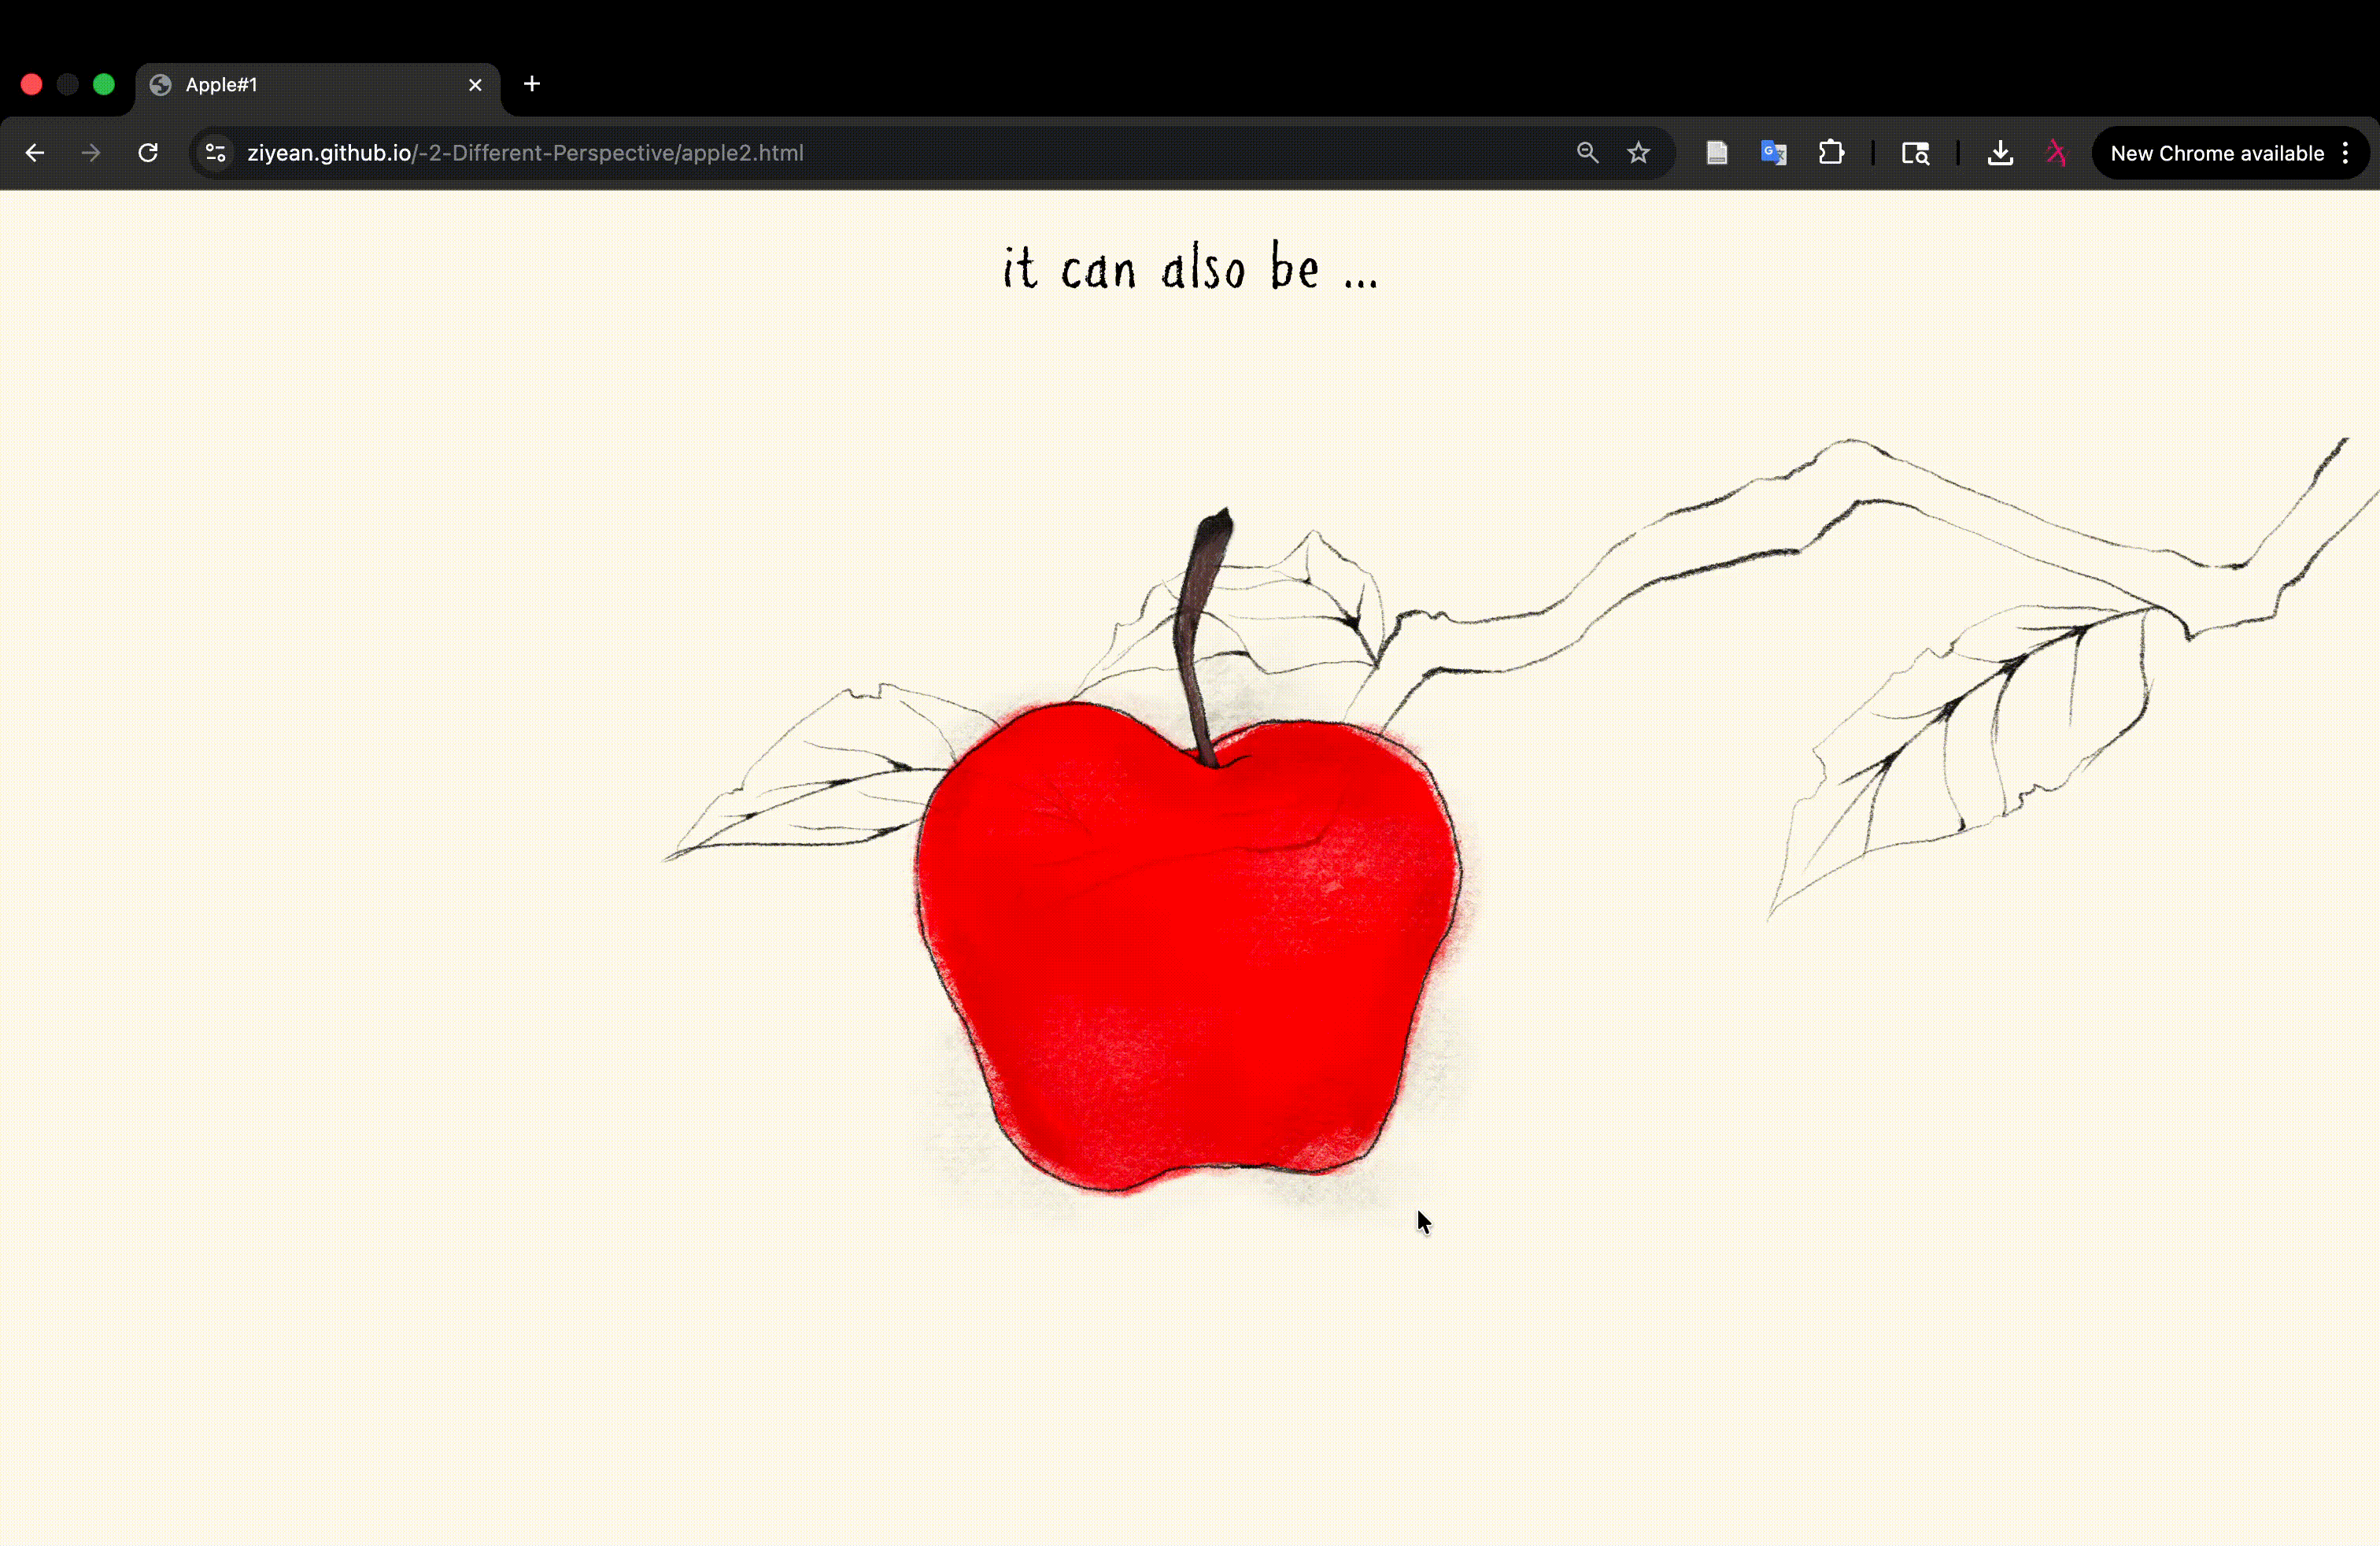
Task: Open the document reader extension icon
Action: click(1717, 152)
